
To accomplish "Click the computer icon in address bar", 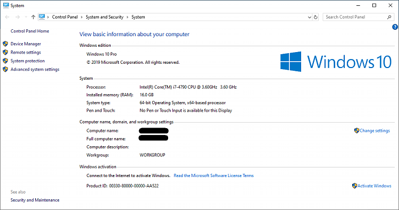I will pos(41,17).
